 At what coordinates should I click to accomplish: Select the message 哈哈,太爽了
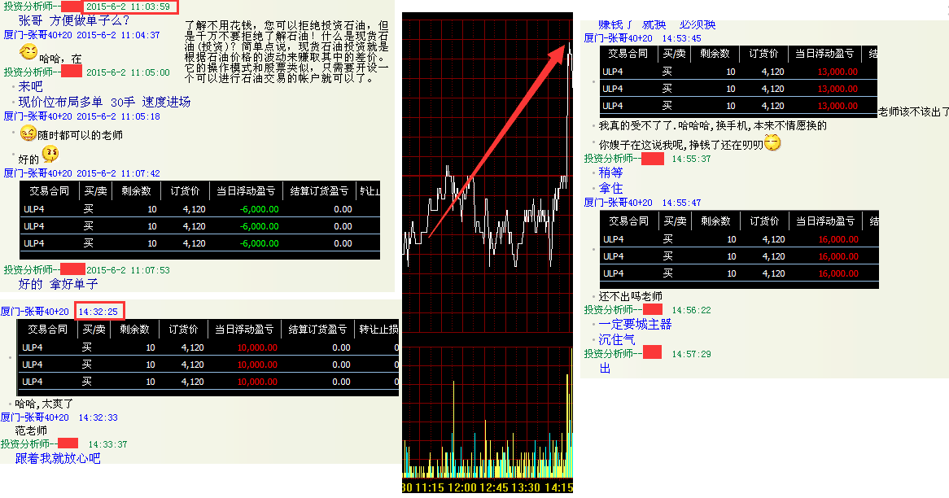click(44, 404)
